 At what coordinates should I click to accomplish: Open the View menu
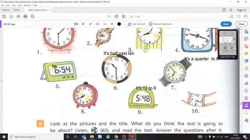[x=14, y=5]
